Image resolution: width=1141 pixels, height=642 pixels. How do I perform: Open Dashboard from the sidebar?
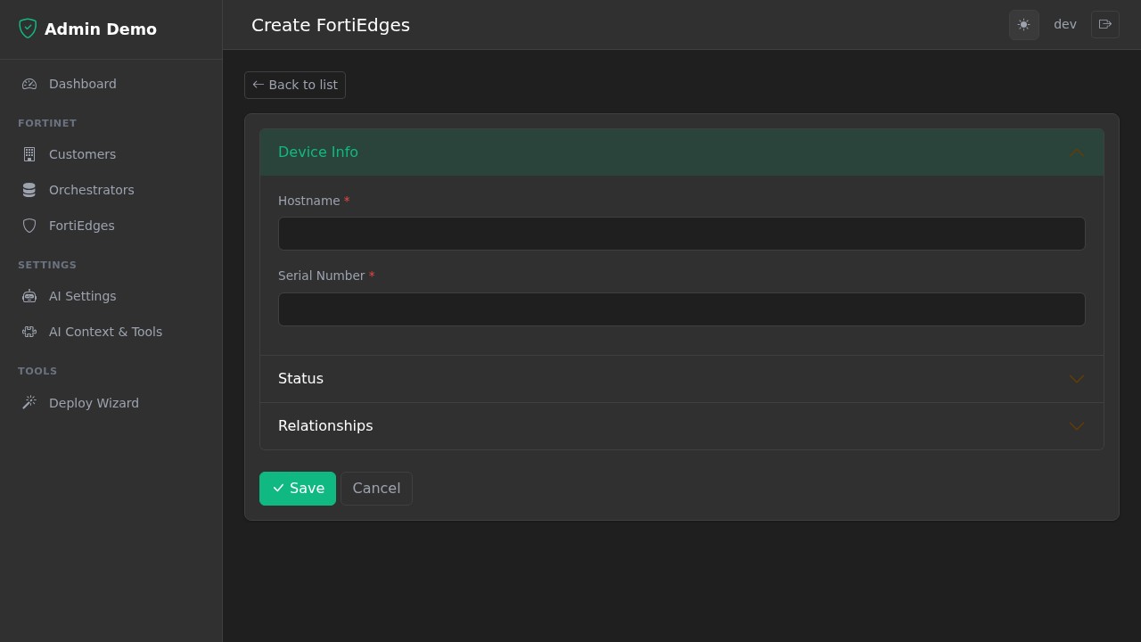click(x=111, y=84)
